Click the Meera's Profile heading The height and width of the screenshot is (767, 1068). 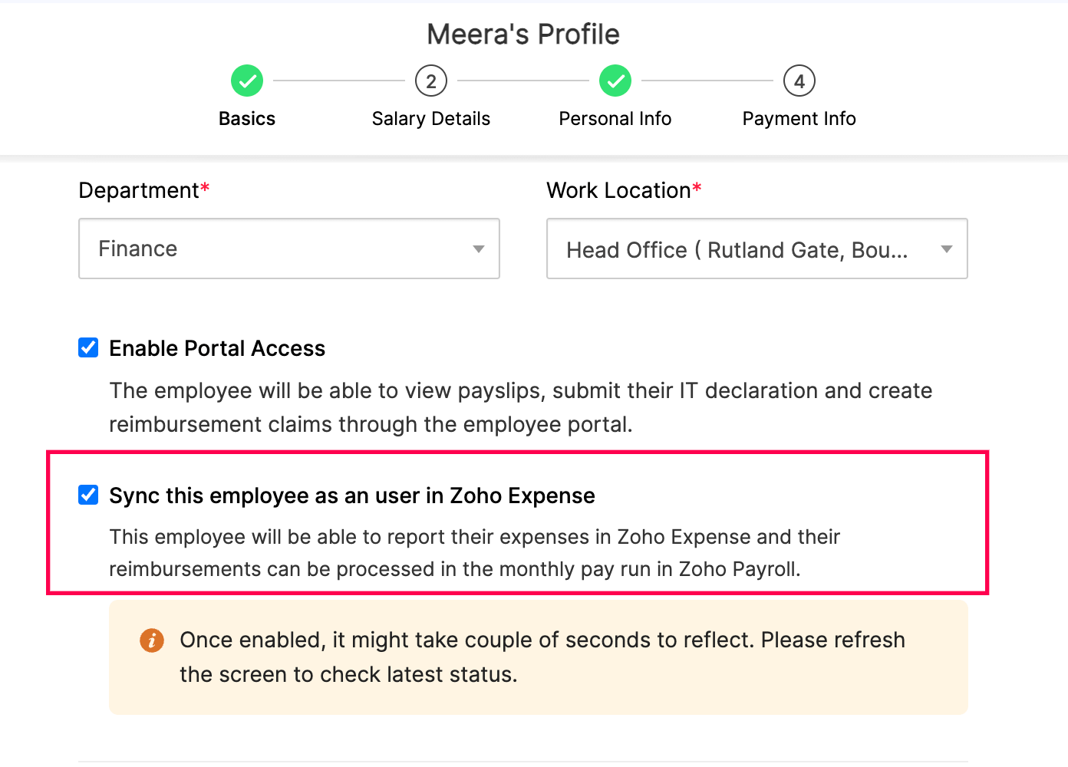[522, 34]
